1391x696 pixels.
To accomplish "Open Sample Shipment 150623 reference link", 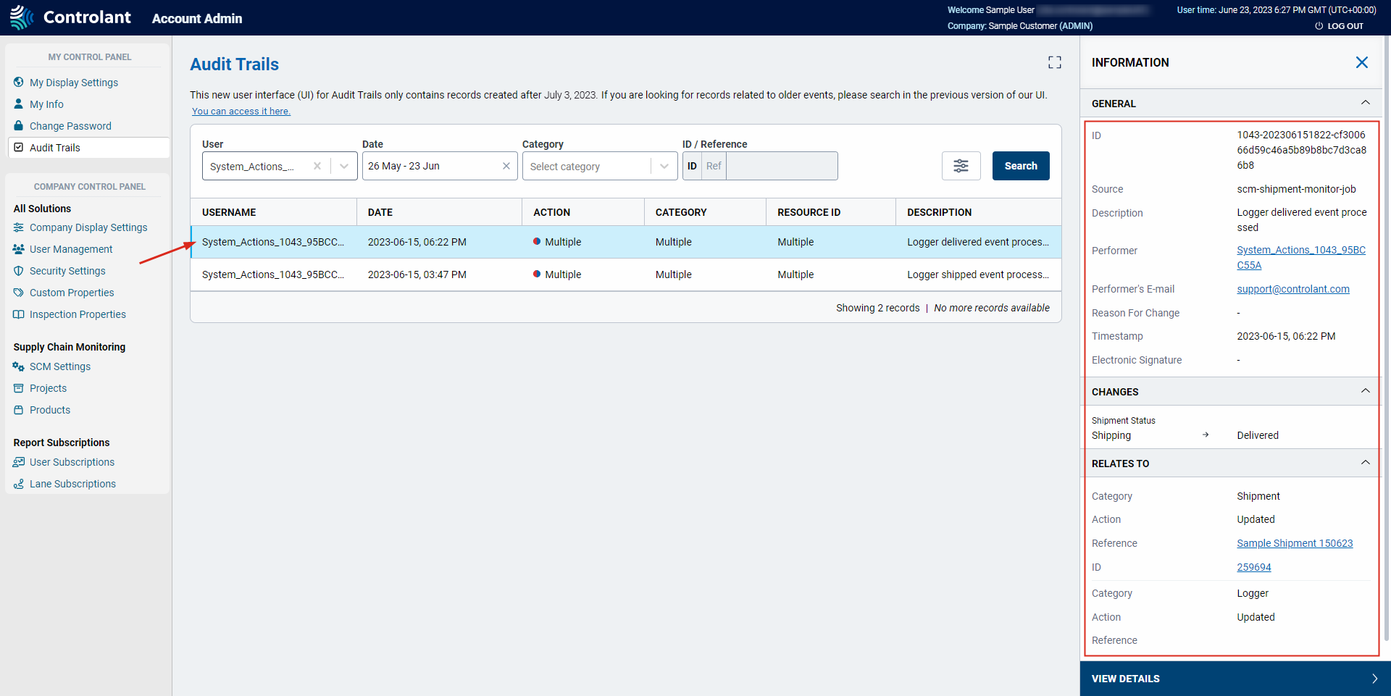I will pos(1295,543).
